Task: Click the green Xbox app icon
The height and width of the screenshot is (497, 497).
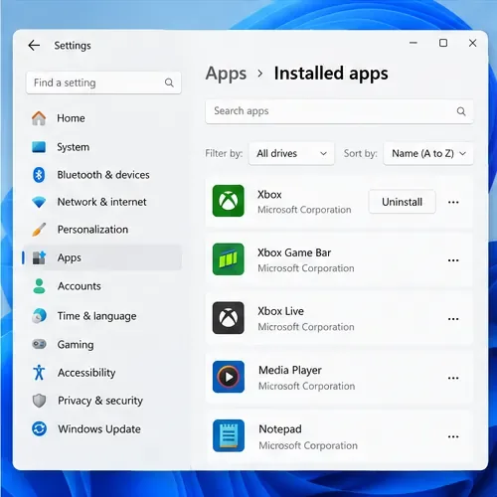Action: point(229,201)
